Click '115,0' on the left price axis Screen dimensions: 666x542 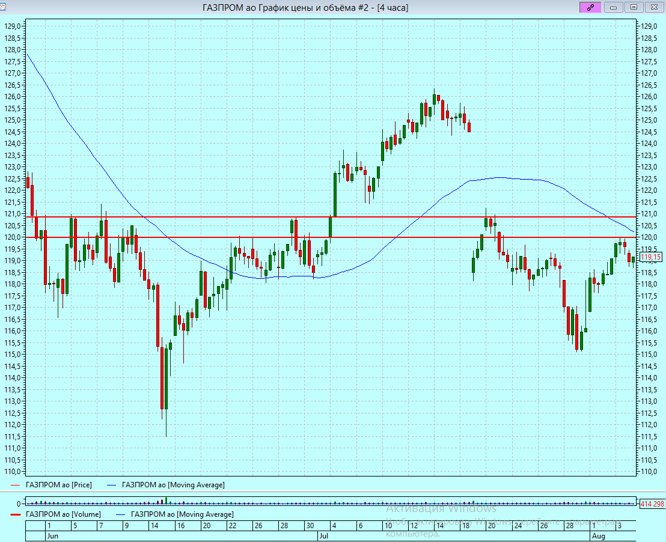click(13, 355)
